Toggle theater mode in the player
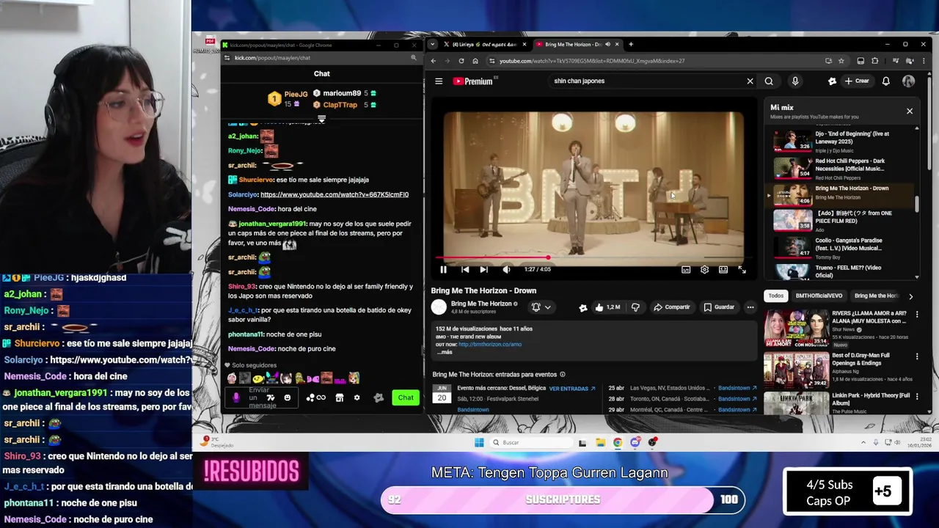The height and width of the screenshot is (528, 939). tap(723, 270)
